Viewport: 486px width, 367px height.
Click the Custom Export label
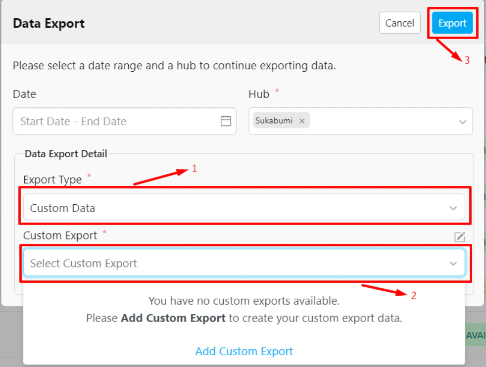point(60,236)
